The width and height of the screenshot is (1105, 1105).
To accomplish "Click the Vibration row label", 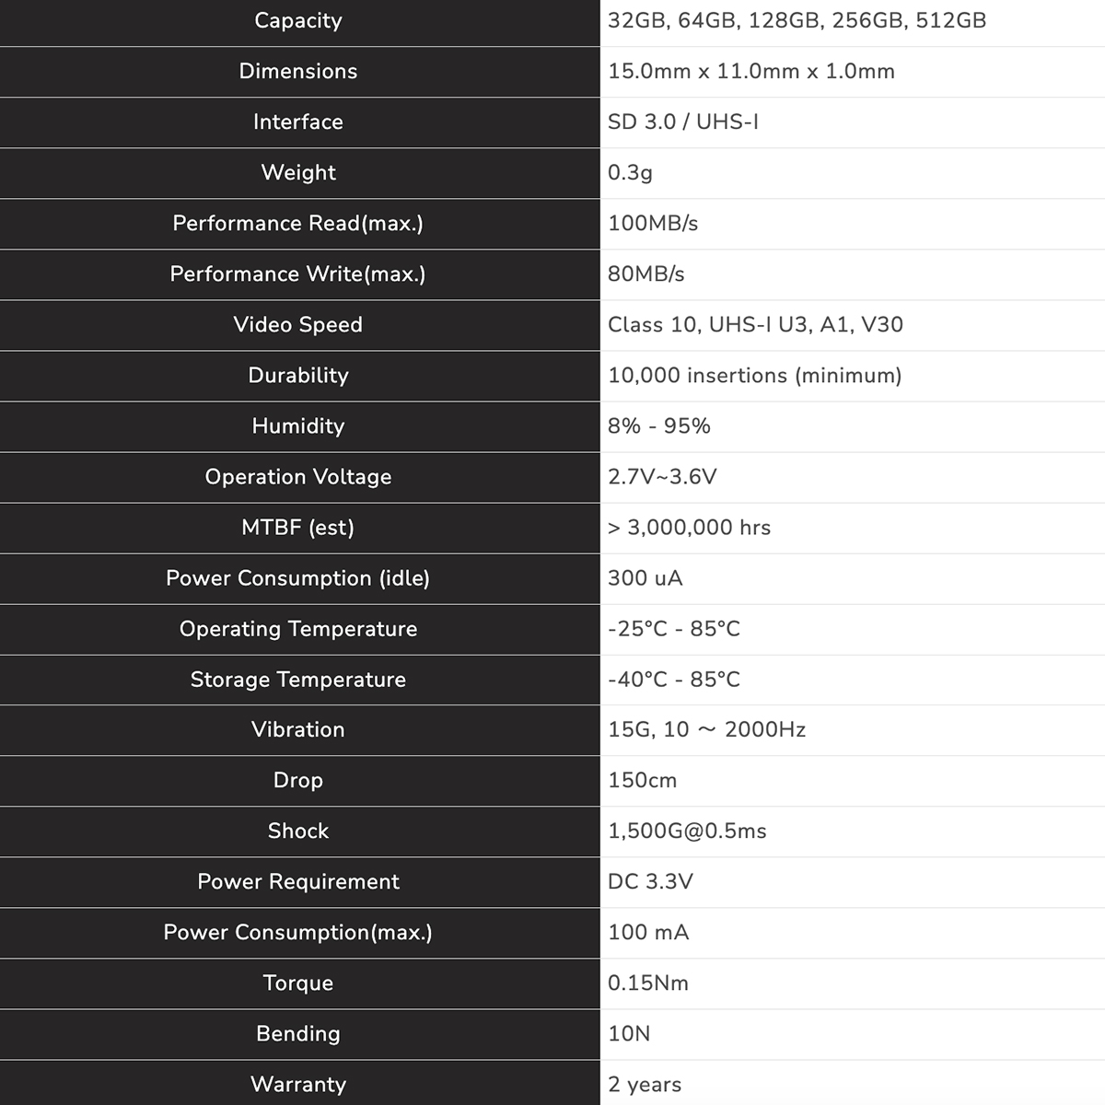I will [298, 730].
